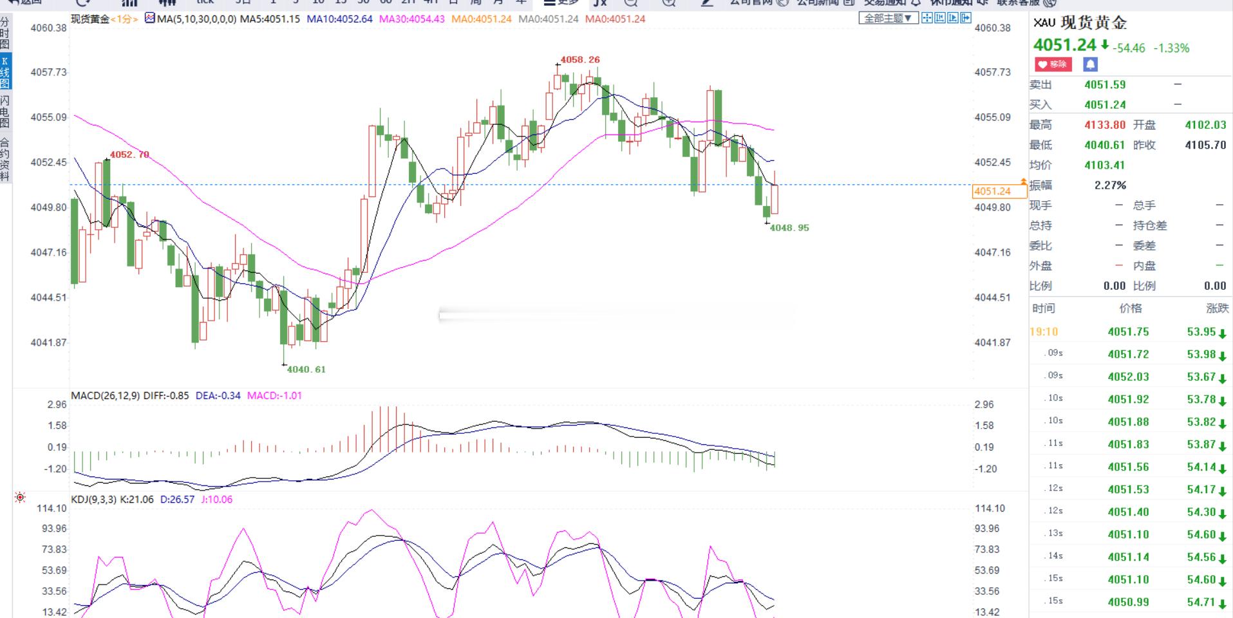Viewport: 1233px width, 618px height.
Task: Click the 价格 column header
Action: tap(1131, 308)
